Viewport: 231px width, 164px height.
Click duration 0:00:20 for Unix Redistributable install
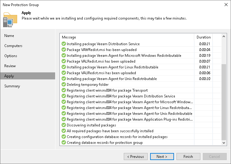point(205,79)
